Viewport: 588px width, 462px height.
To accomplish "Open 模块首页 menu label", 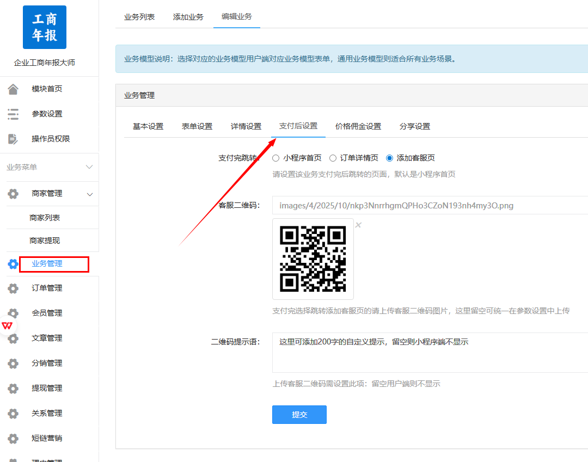I will coord(47,89).
